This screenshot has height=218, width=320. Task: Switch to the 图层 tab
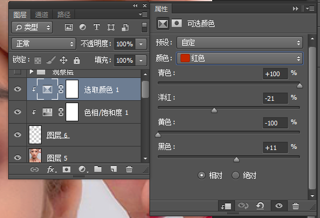click(x=20, y=15)
